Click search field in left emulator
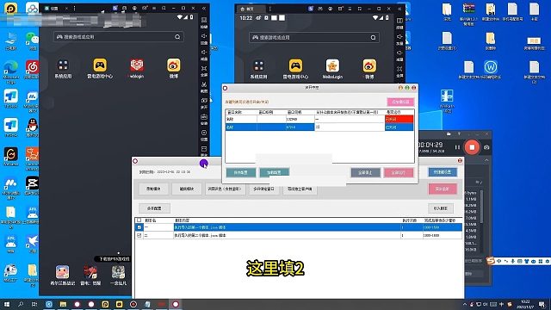Screen dimensions: 551x310 [119, 36]
